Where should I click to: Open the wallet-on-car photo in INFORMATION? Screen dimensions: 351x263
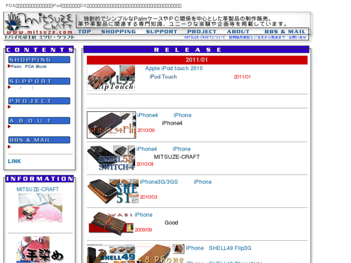pos(40,208)
